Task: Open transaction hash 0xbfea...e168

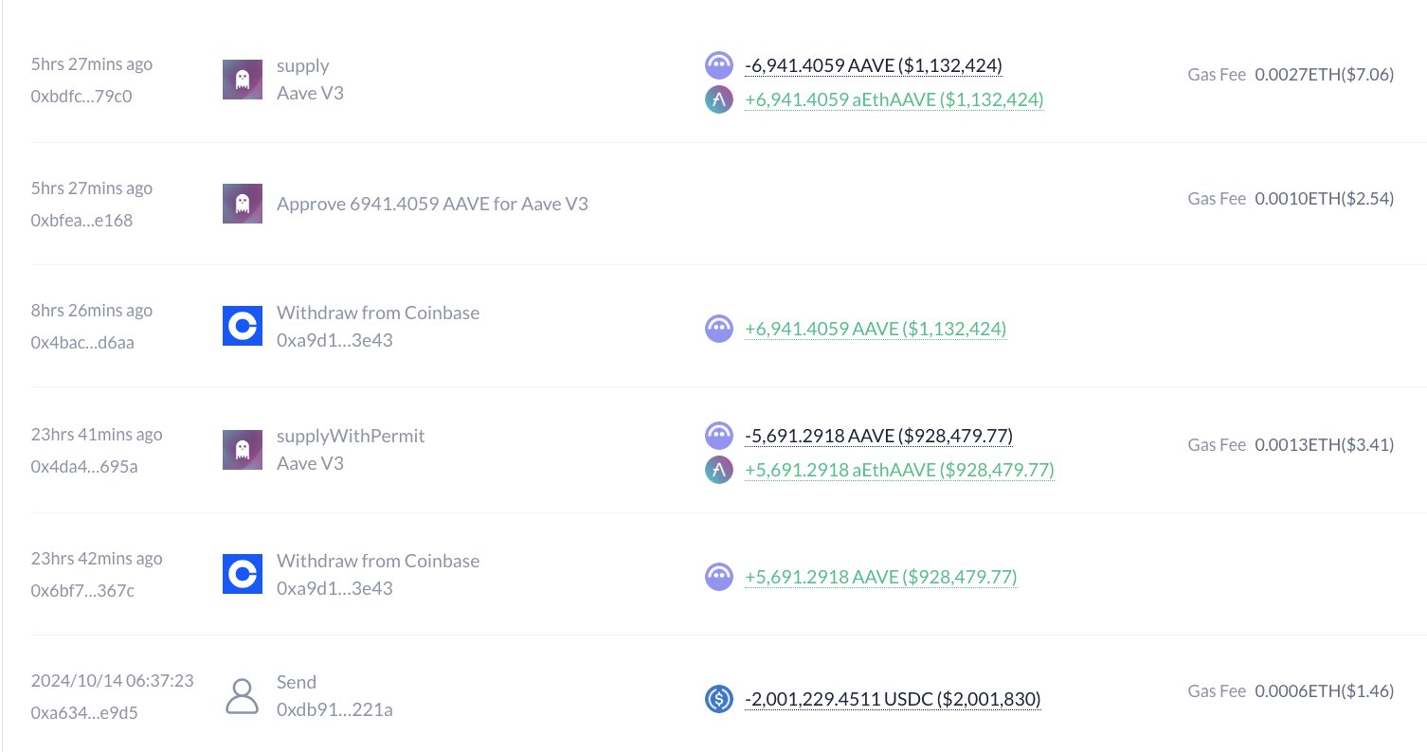Action: point(82,220)
